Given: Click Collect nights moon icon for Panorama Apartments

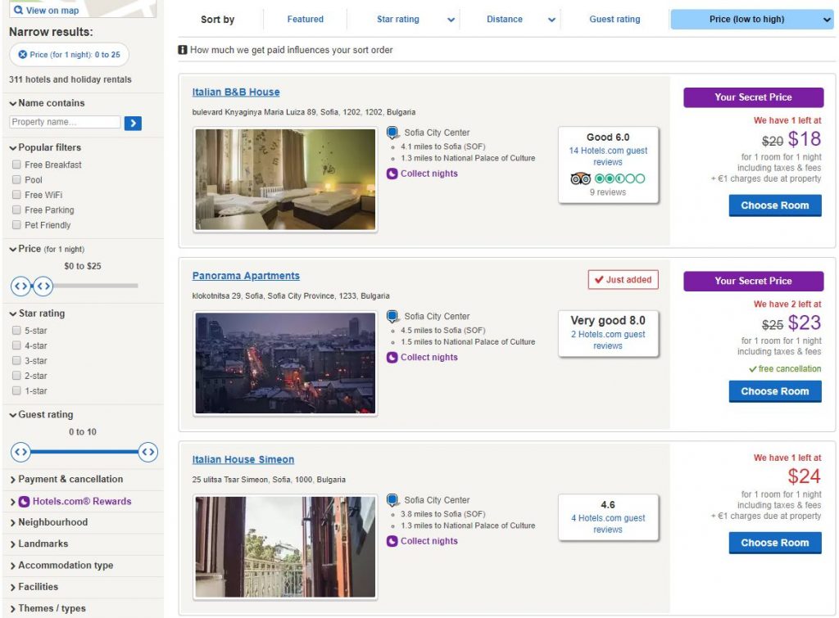Looking at the screenshot, I should pyautogui.click(x=392, y=358).
